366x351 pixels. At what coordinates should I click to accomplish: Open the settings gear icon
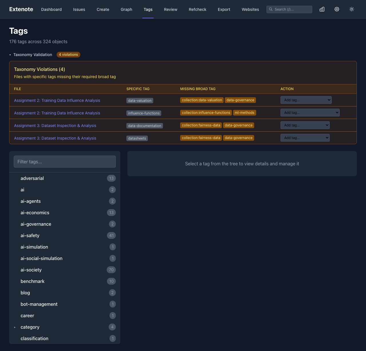[x=337, y=9]
